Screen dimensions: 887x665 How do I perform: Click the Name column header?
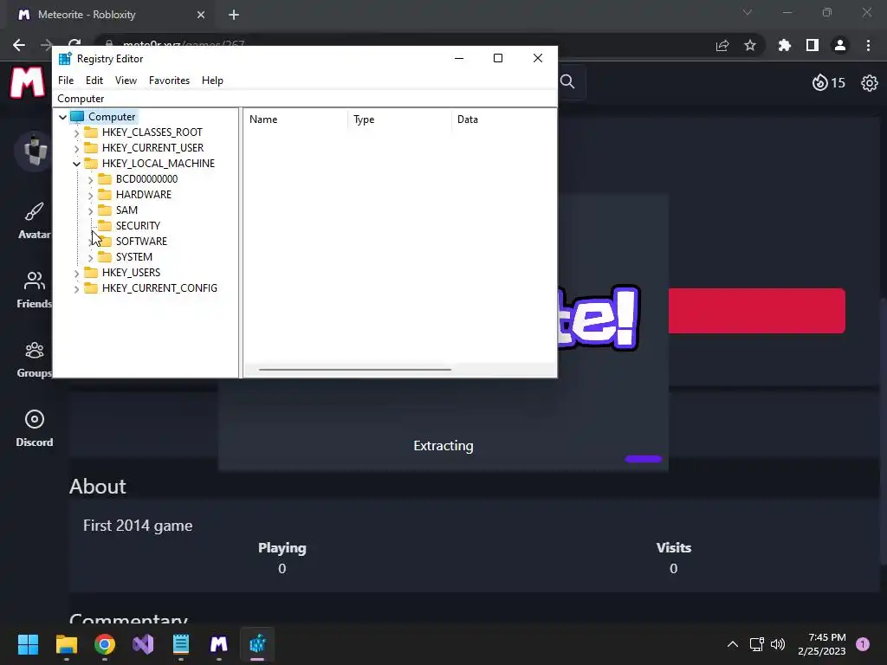(295, 119)
